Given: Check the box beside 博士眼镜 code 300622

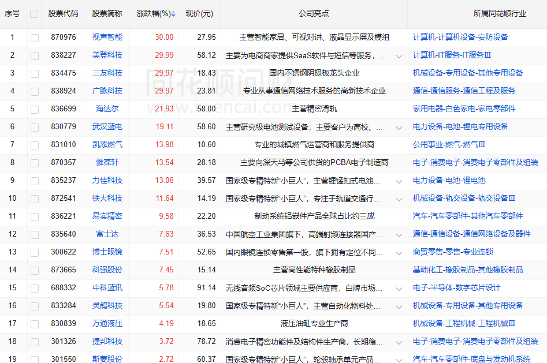Looking at the screenshot, I should point(35,252).
